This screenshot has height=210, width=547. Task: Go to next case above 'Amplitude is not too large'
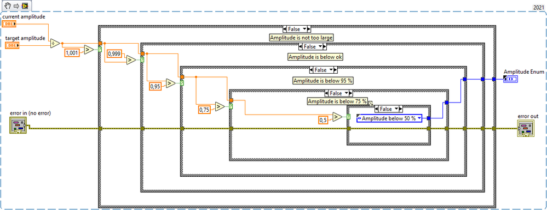coord(309,29)
